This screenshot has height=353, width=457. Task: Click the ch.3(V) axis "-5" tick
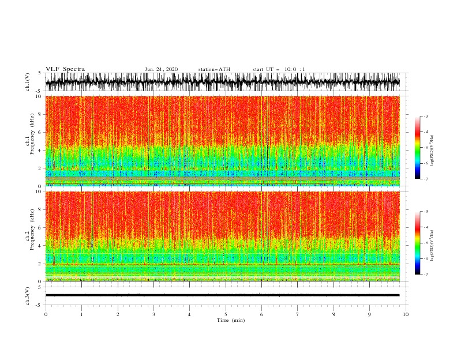39,305
